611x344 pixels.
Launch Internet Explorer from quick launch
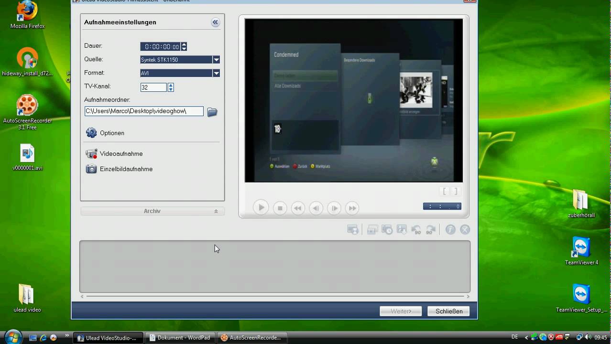[x=43, y=338]
